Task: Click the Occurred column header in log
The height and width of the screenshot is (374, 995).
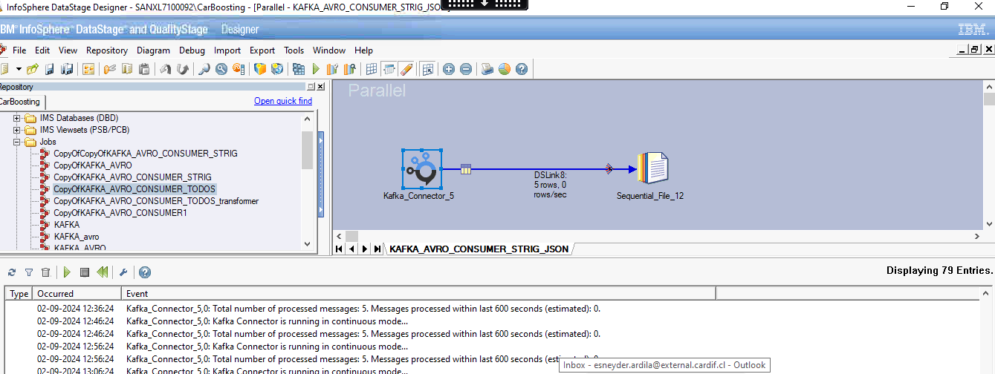Action: click(77, 294)
